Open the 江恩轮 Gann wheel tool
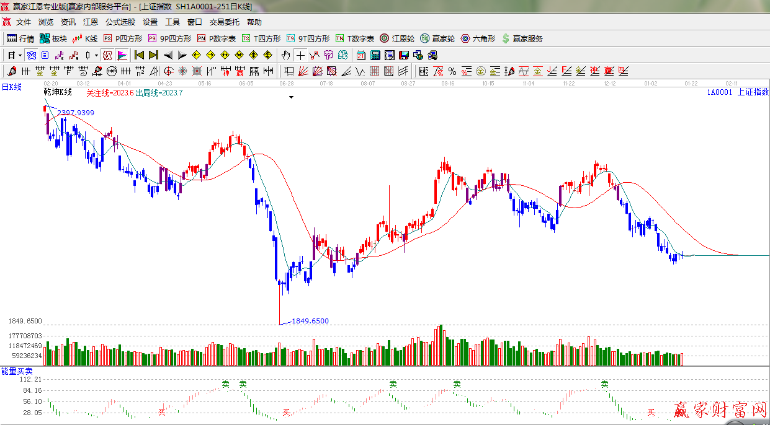Screen dimensions: 770x425 397,38
